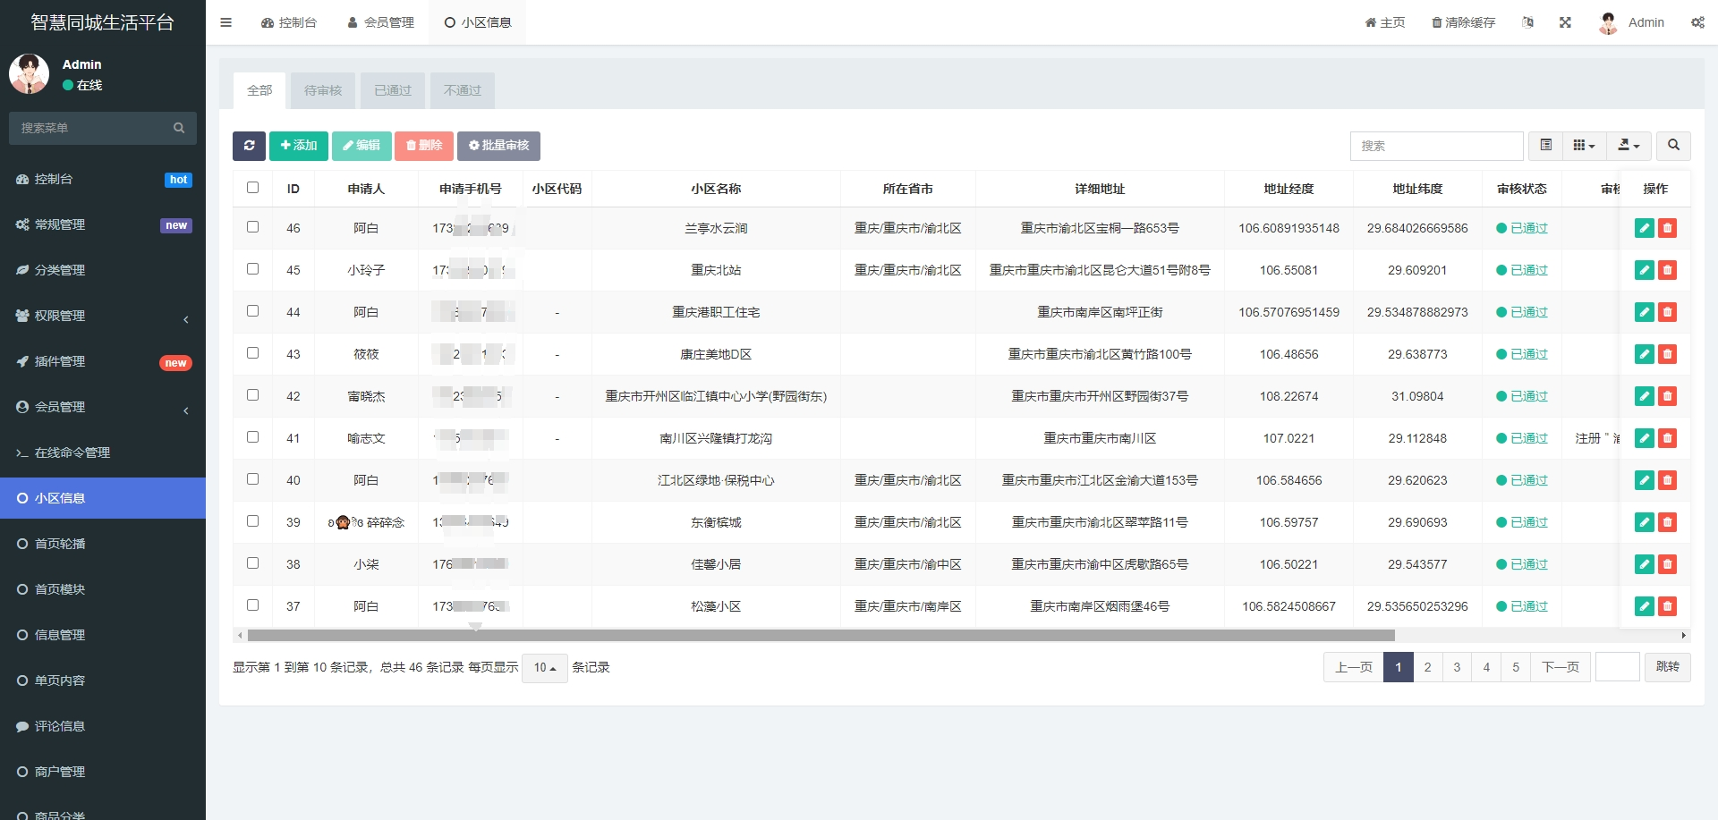Image resolution: width=1718 pixels, height=820 pixels.
Task: Open the settings gears icon at top right
Action: (x=1697, y=21)
